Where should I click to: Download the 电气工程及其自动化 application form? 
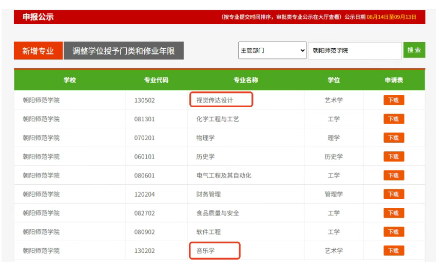pyautogui.click(x=393, y=175)
